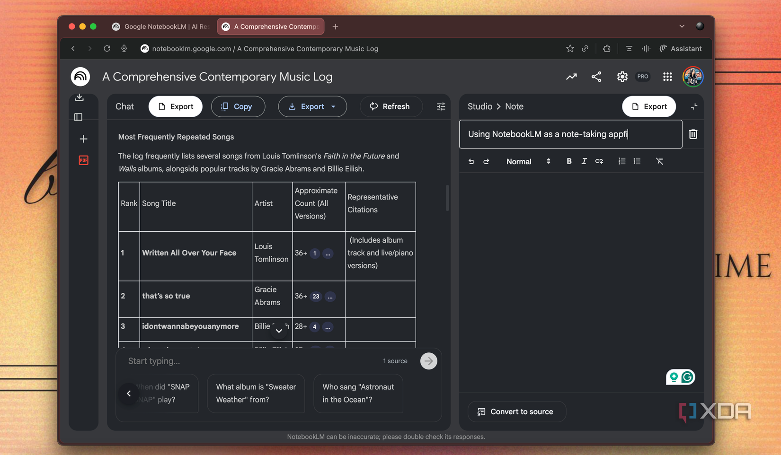Undo the last edit in the note
This screenshot has width=781, height=455.
471,161
